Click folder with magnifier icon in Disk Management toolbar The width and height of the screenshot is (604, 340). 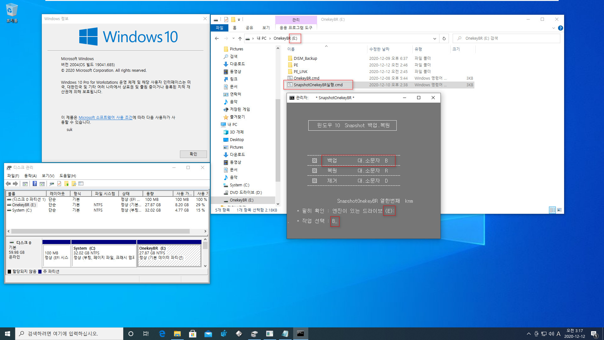point(74,184)
